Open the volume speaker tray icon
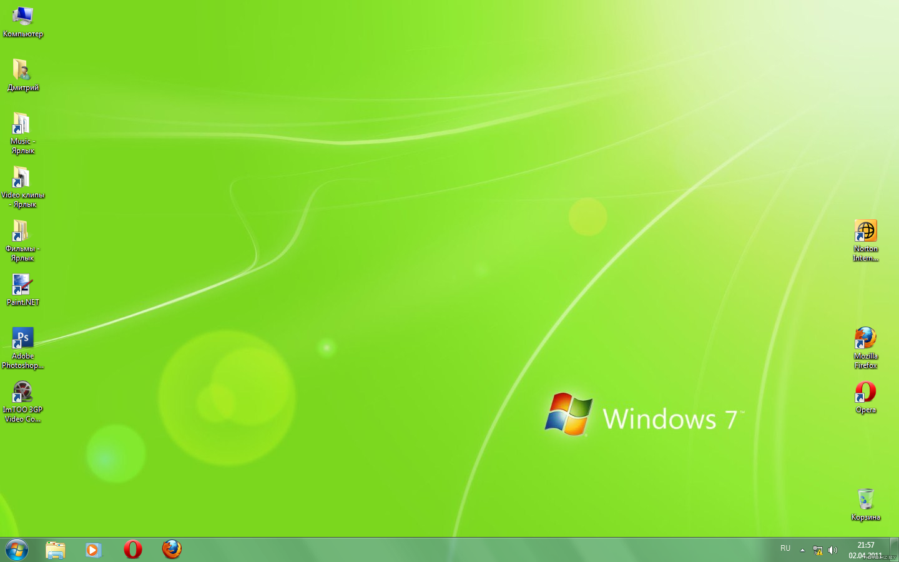 click(832, 550)
